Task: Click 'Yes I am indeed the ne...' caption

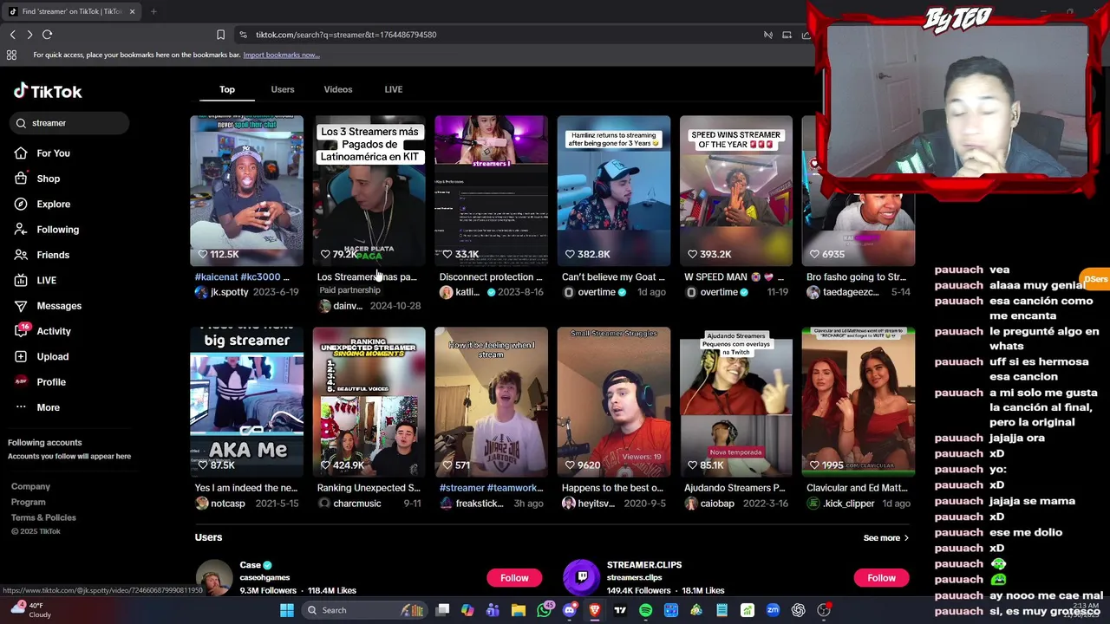Action: coord(247,488)
